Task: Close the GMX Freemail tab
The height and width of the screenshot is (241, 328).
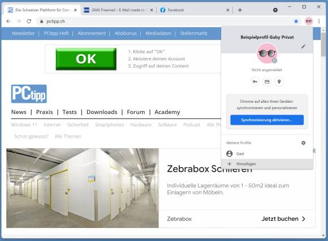Action: (x=152, y=10)
